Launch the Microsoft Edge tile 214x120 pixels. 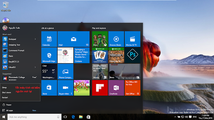pyautogui.click(x=49, y=55)
